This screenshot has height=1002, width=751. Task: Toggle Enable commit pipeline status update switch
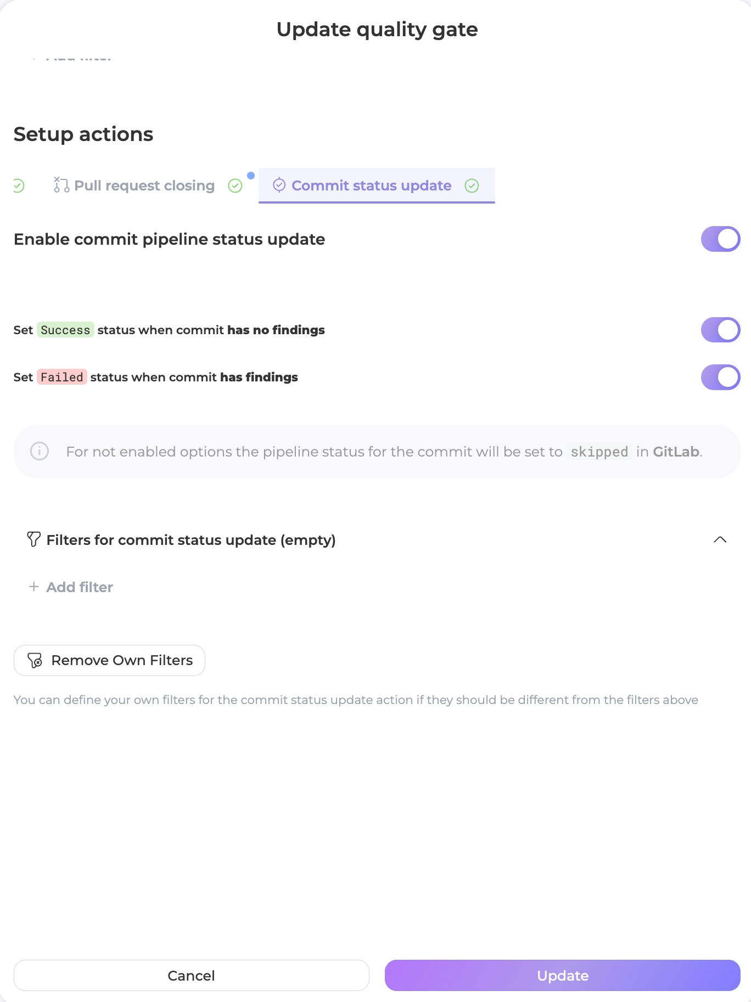click(720, 239)
